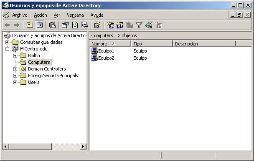
Task: Expand the Users container
Action: pyautogui.click(x=15, y=82)
